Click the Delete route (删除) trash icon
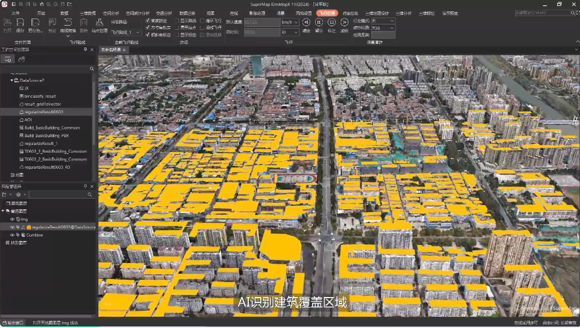This screenshot has height=328, width=580. tap(84, 23)
